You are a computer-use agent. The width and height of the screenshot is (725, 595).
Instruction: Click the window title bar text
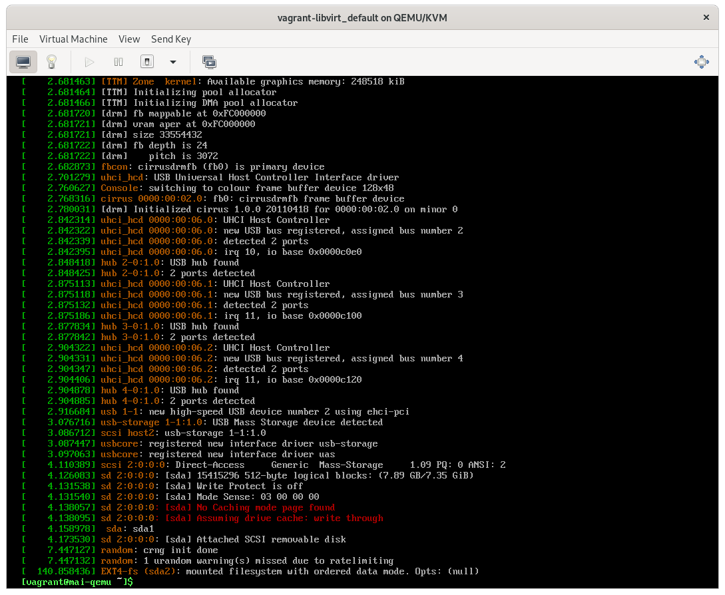(362, 18)
